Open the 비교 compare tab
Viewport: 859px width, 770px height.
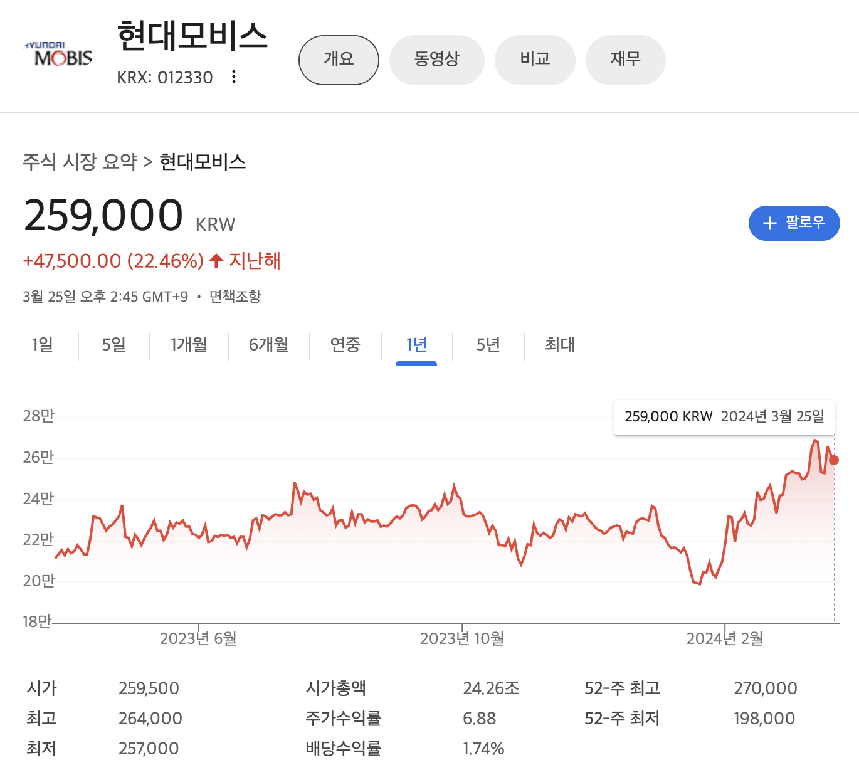coord(535,60)
